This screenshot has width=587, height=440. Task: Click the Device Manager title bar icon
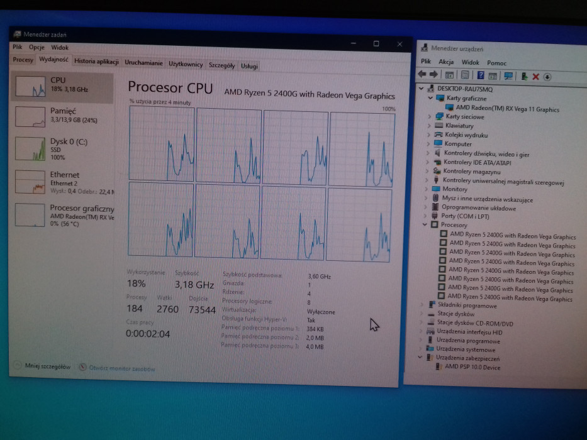point(424,48)
